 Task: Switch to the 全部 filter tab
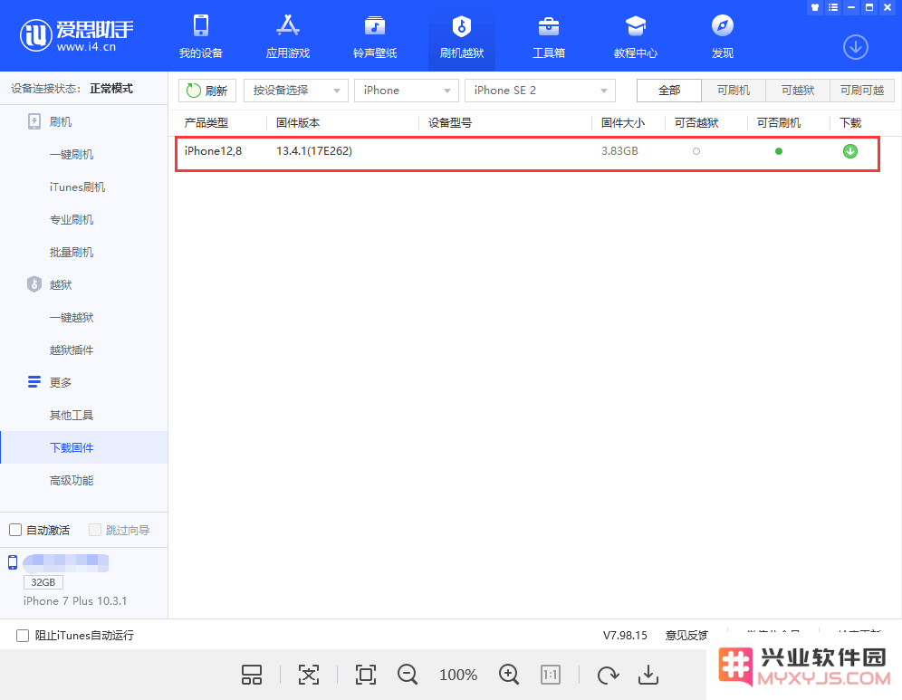click(669, 91)
